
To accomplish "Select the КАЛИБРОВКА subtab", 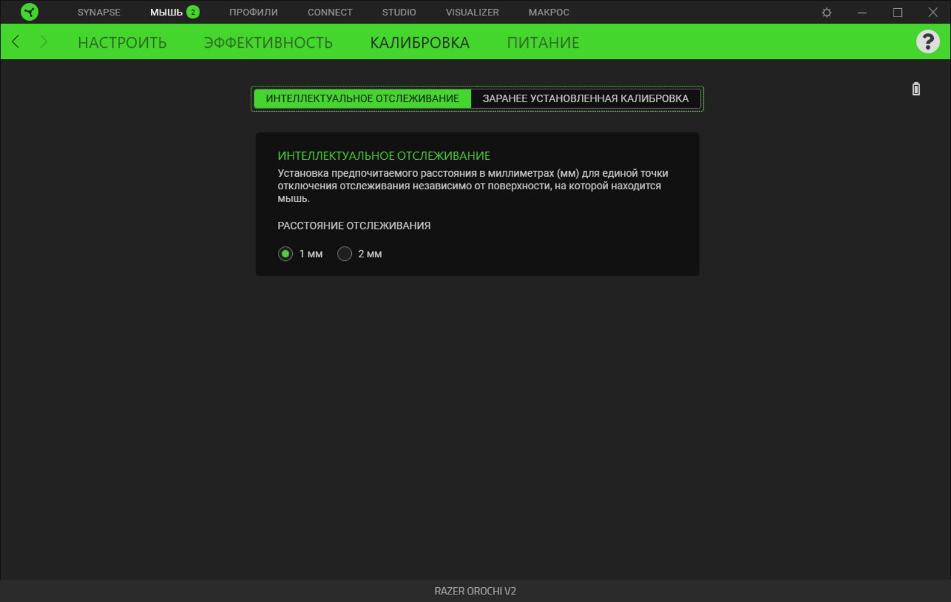I will point(420,43).
